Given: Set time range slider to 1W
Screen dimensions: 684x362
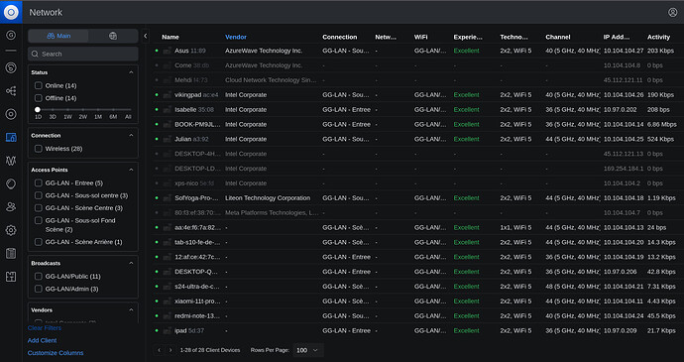Looking at the screenshot, I should [x=67, y=117].
